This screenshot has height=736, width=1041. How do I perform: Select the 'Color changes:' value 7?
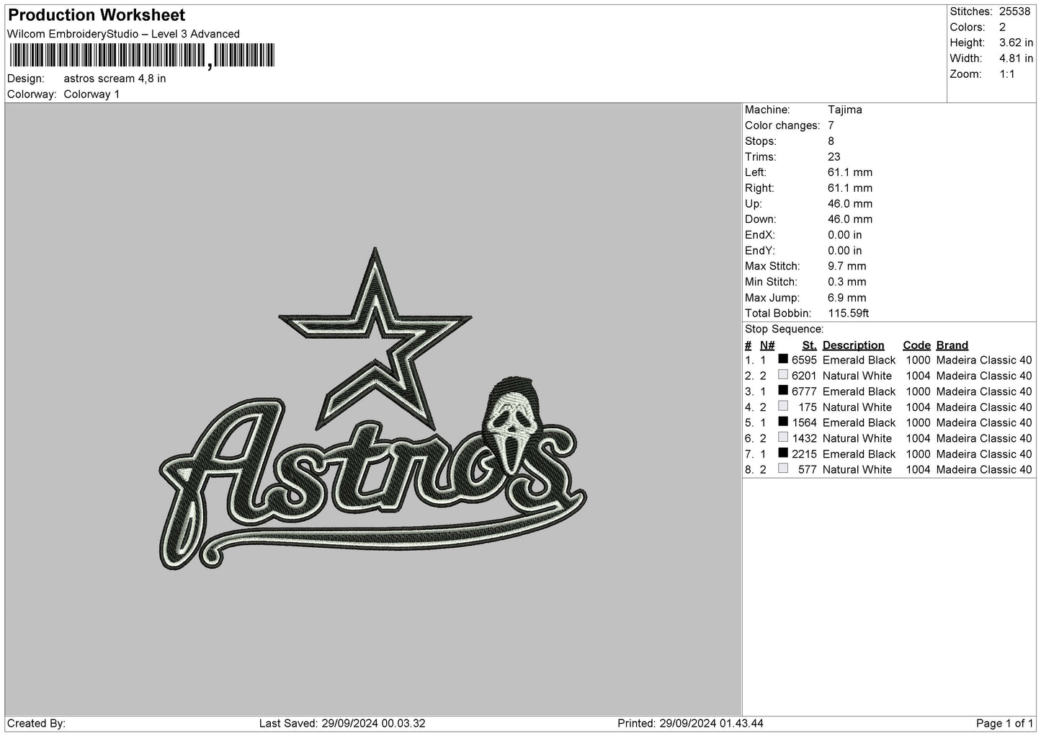tap(831, 125)
